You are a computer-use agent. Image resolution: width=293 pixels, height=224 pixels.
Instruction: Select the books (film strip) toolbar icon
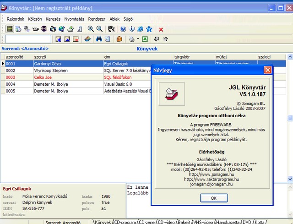10,29
